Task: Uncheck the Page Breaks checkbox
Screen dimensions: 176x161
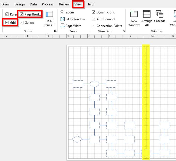Action: [22, 14]
